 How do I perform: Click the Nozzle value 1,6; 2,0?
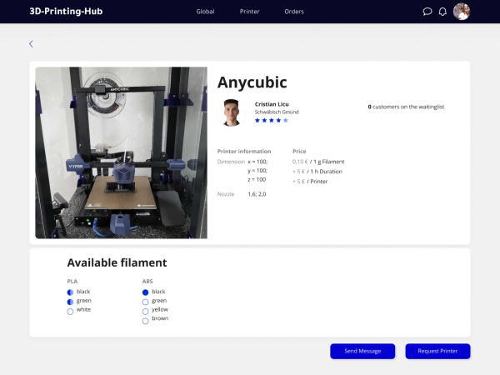257,194
